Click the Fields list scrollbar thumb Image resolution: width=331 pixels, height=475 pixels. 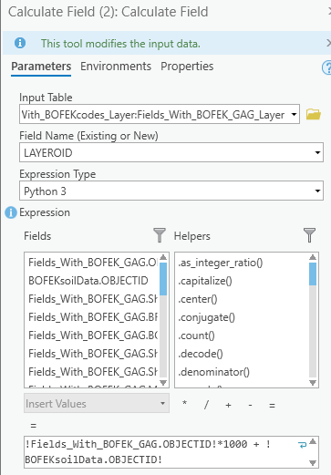[x=163, y=279]
